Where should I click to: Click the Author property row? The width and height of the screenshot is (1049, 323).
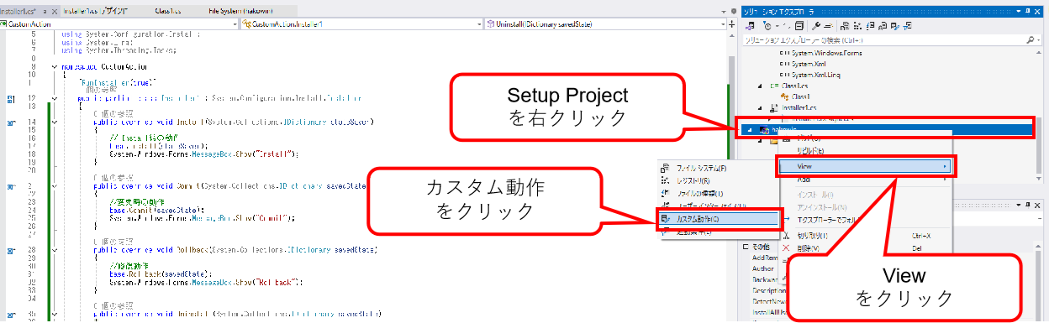coord(764,268)
